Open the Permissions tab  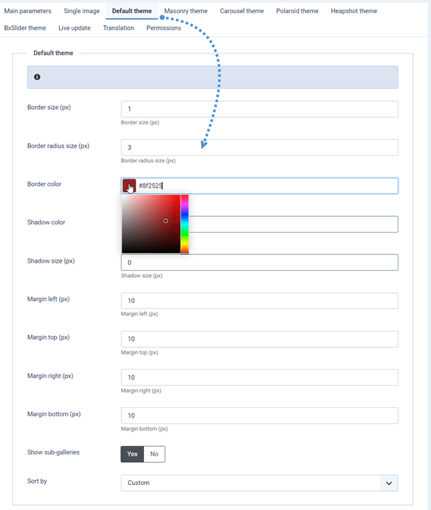tap(163, 28)
